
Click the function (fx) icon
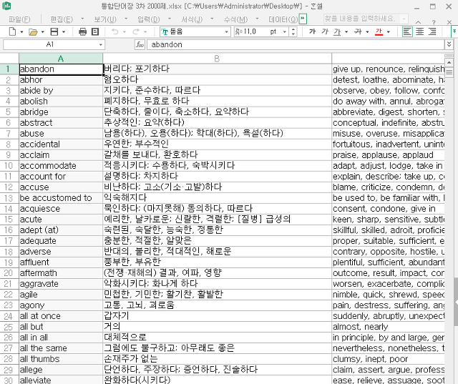(x=140, y=44)
